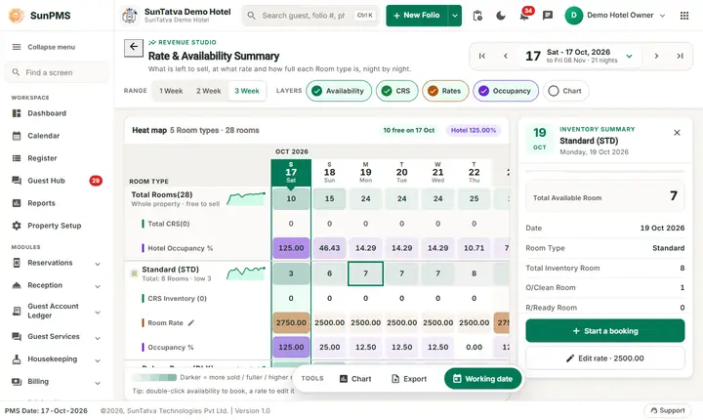Toggle dark mode moon icon
Viewport: 703px width, 420px height.
(501, 16)
